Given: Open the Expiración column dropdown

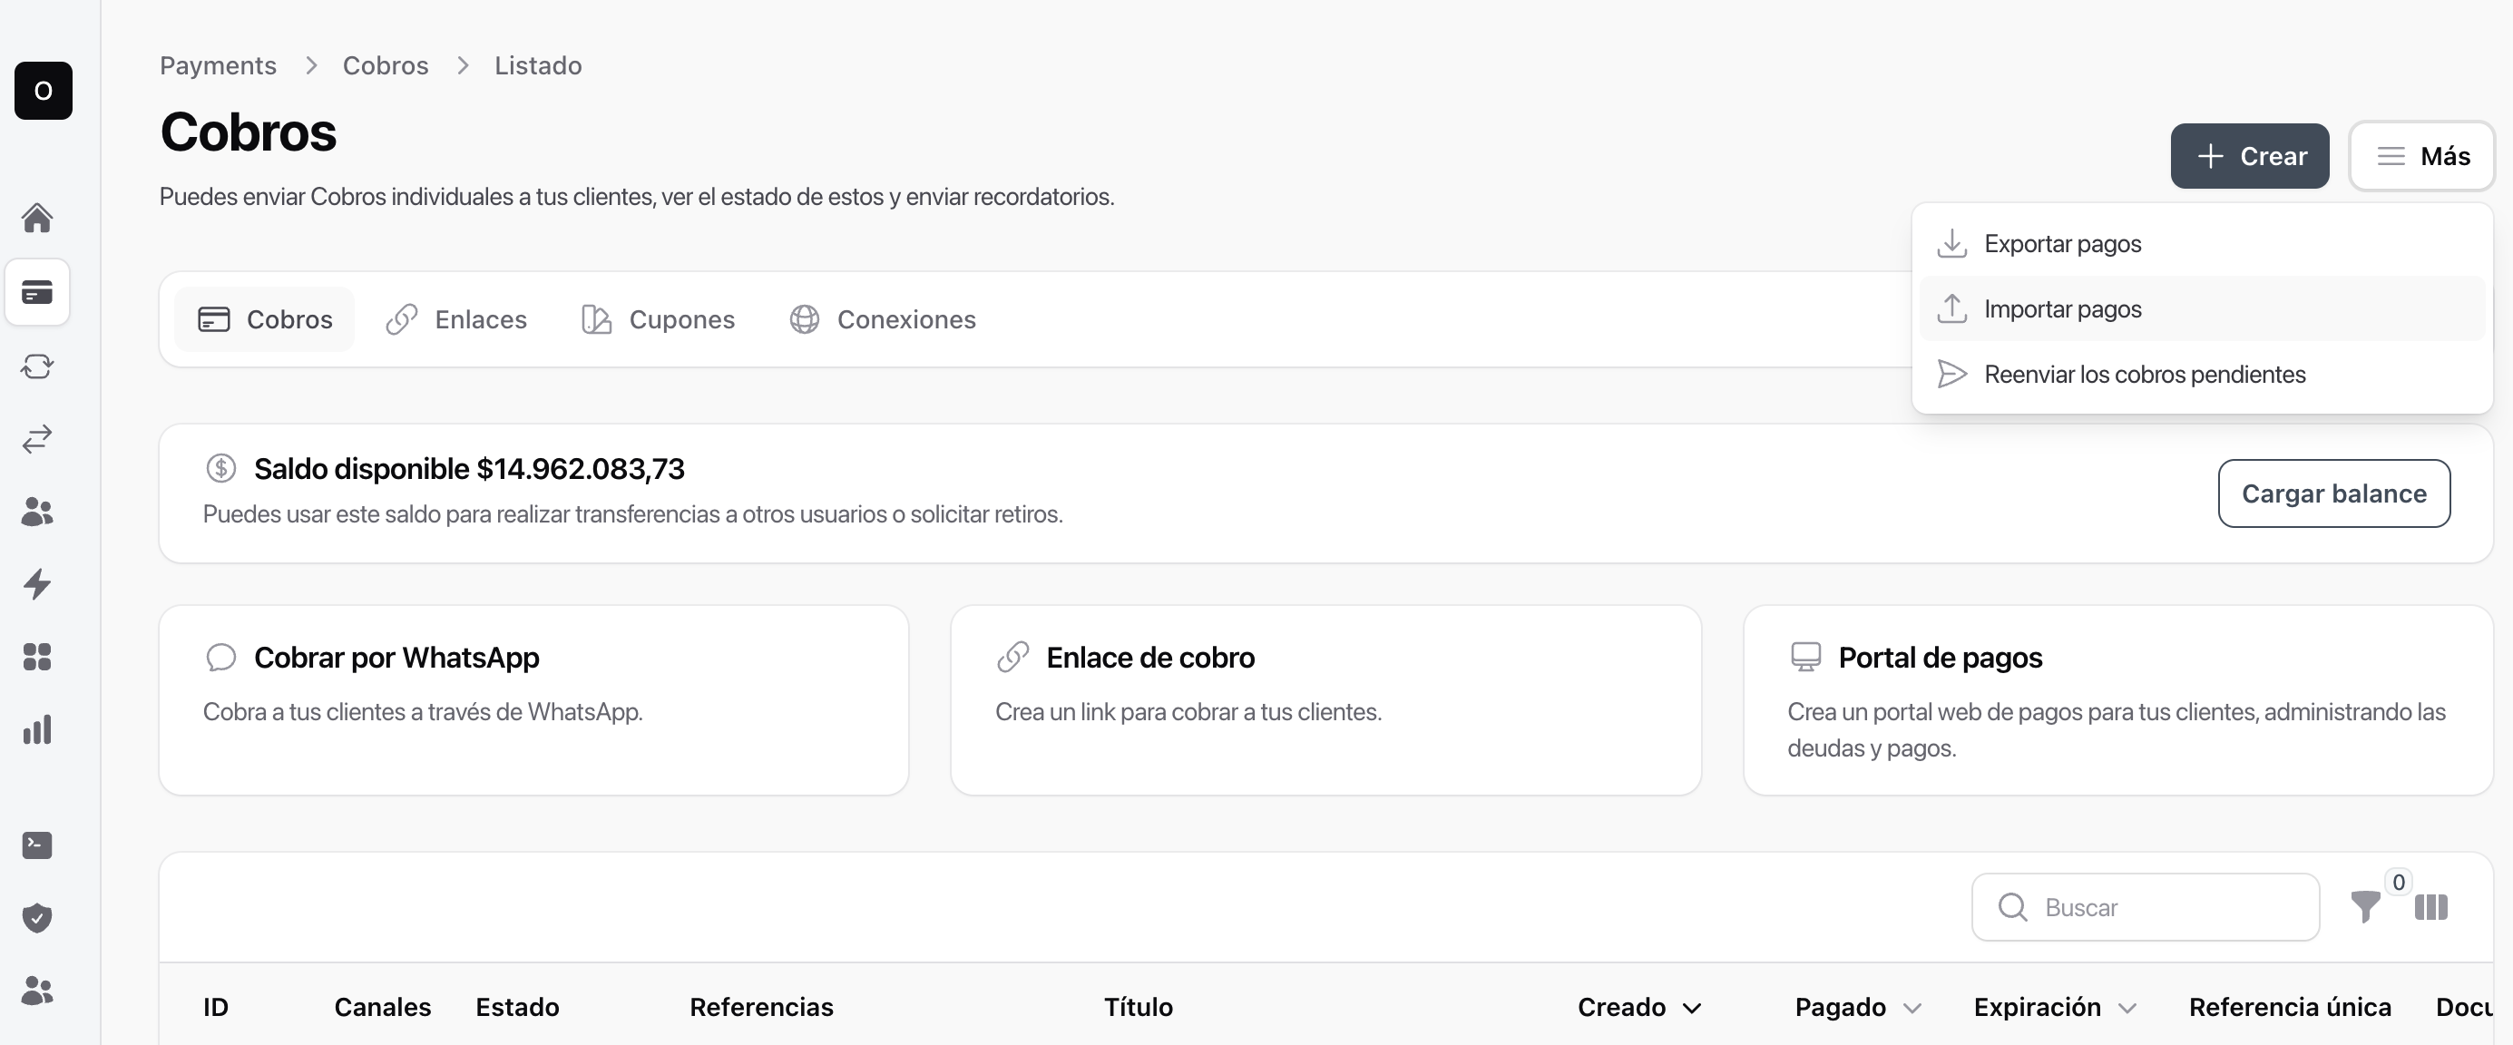Looking at the screenshot, I should 2128,1007.
